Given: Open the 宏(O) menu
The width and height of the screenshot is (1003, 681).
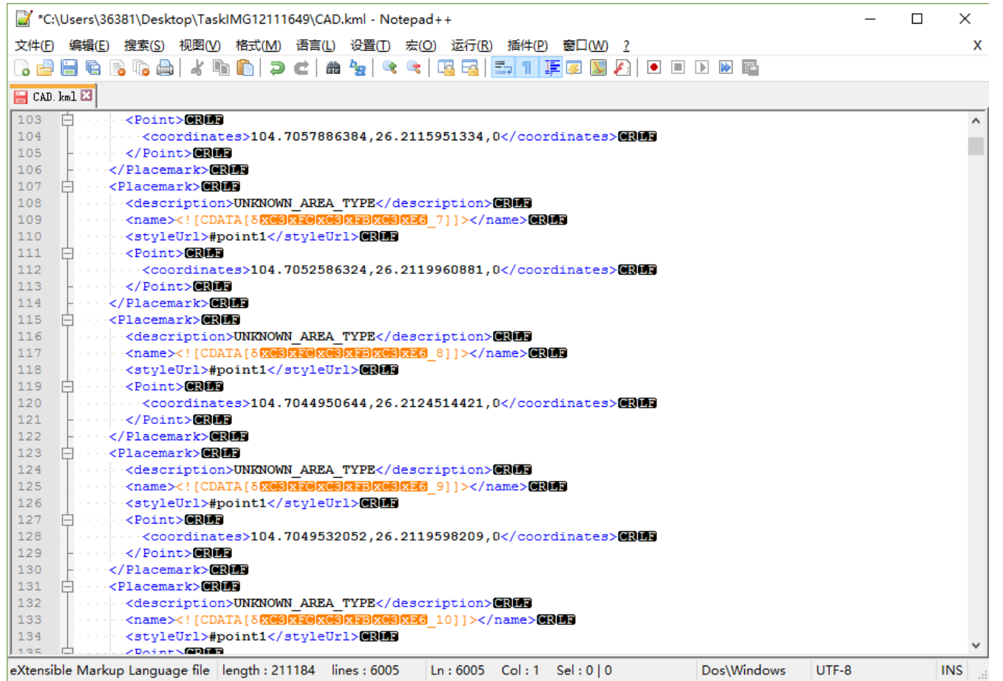Looking at the screenshot, I should (421, 45).
